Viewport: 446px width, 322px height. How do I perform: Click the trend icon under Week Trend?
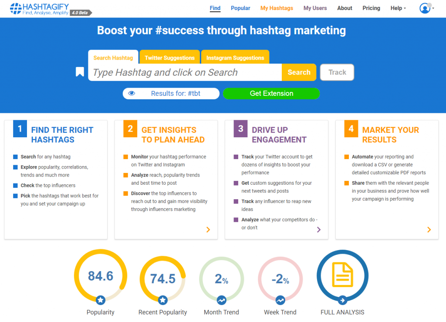tap(280, 300)
